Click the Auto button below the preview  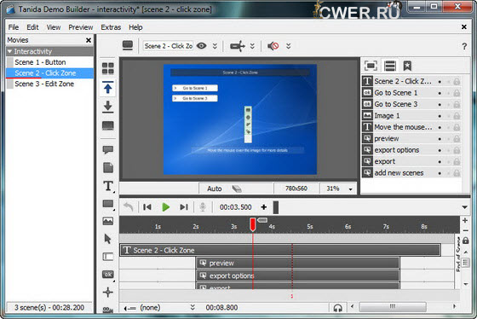(x=215, y=188)
